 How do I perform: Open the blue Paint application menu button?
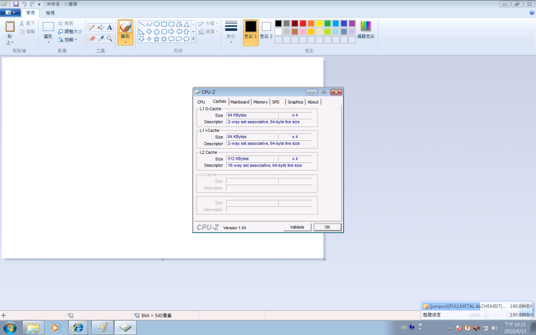click(x=10, y=13)
